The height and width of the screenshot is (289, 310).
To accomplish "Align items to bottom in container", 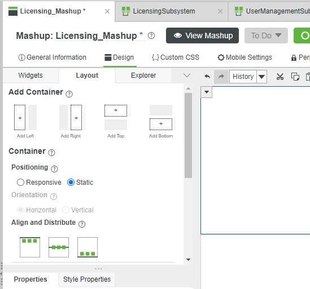I will (88, 247).
